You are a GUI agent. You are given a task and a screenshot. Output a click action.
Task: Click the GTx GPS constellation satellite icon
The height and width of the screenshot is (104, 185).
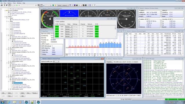[7, 10]
